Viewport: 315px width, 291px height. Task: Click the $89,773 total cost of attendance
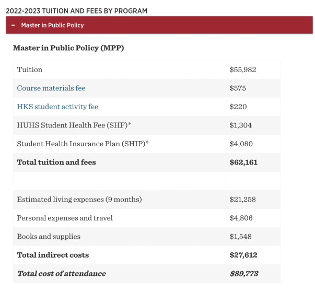[244, 274]
